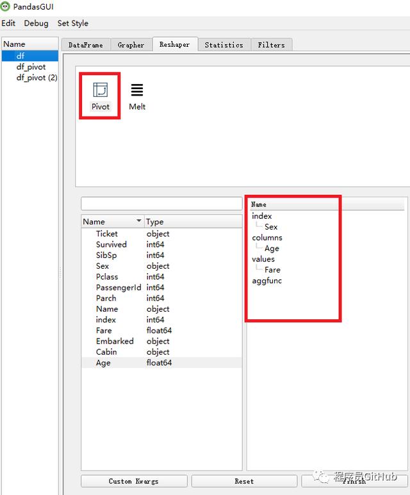
Task: Open the Statistics tab
Action: coord(224,45)
